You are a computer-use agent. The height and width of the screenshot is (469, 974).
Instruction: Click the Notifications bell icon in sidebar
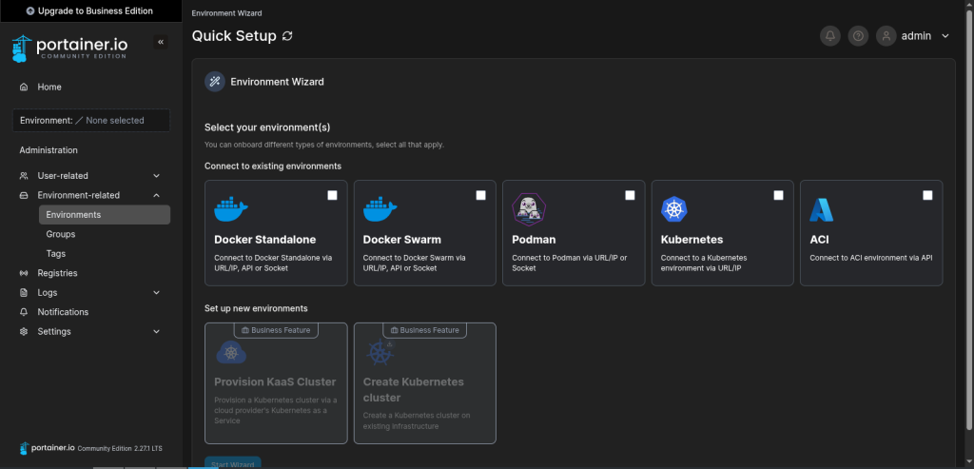coord(24,312)
